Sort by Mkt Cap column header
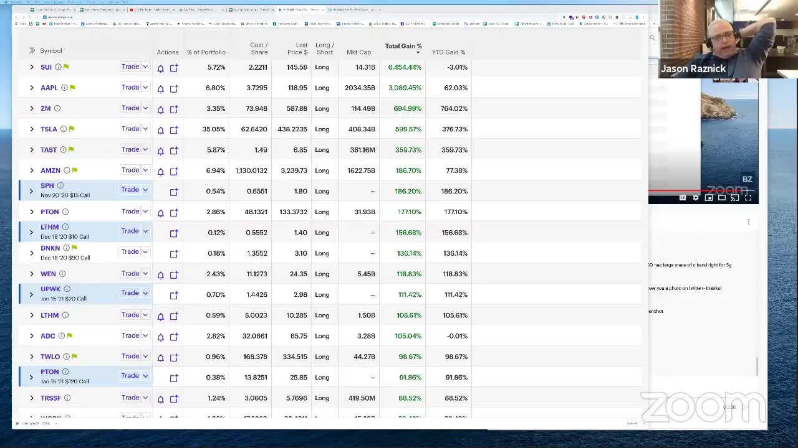 tap(358, 52)
